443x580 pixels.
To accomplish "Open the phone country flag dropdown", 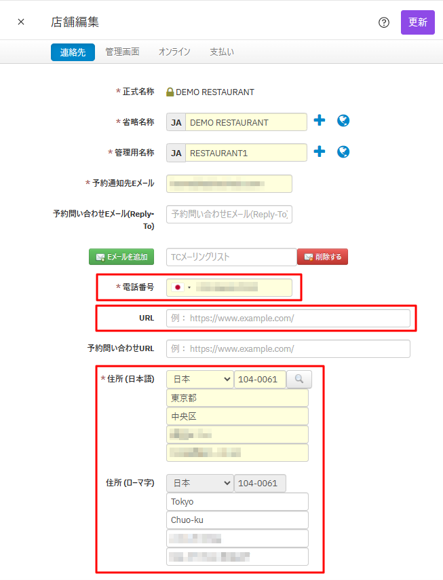I will point(182,287).
